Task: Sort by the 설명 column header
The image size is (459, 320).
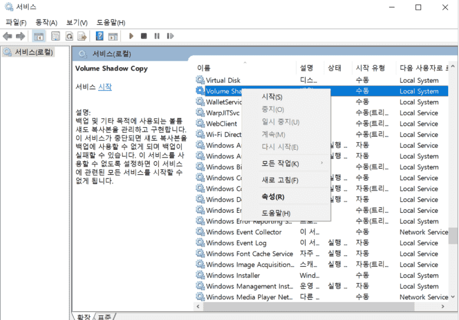Action: [x=310, y=68]
